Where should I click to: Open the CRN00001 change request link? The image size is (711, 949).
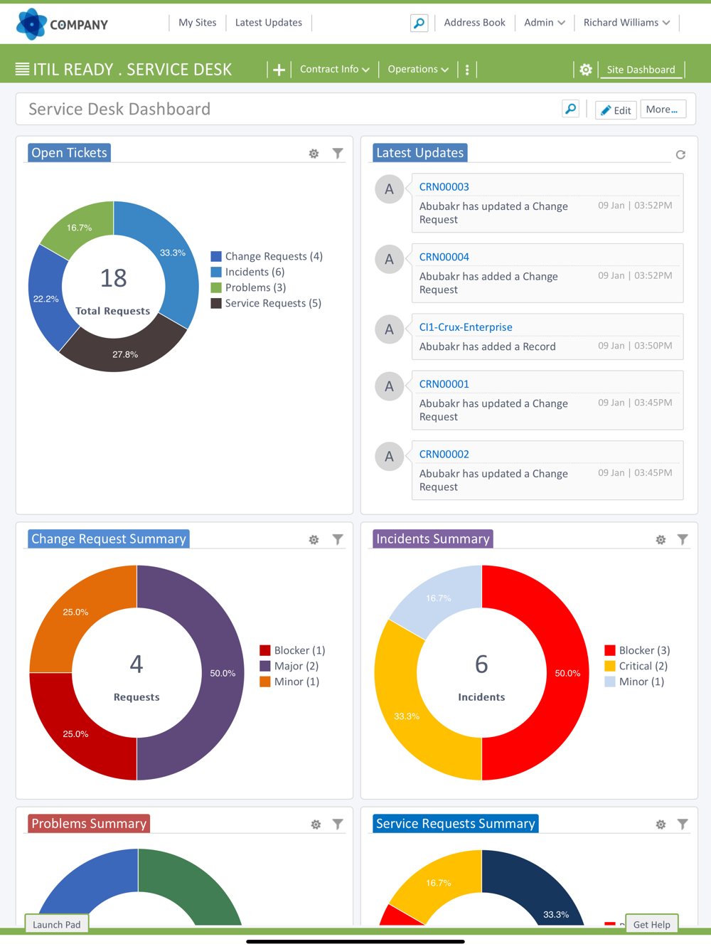(x=444, y=384)
